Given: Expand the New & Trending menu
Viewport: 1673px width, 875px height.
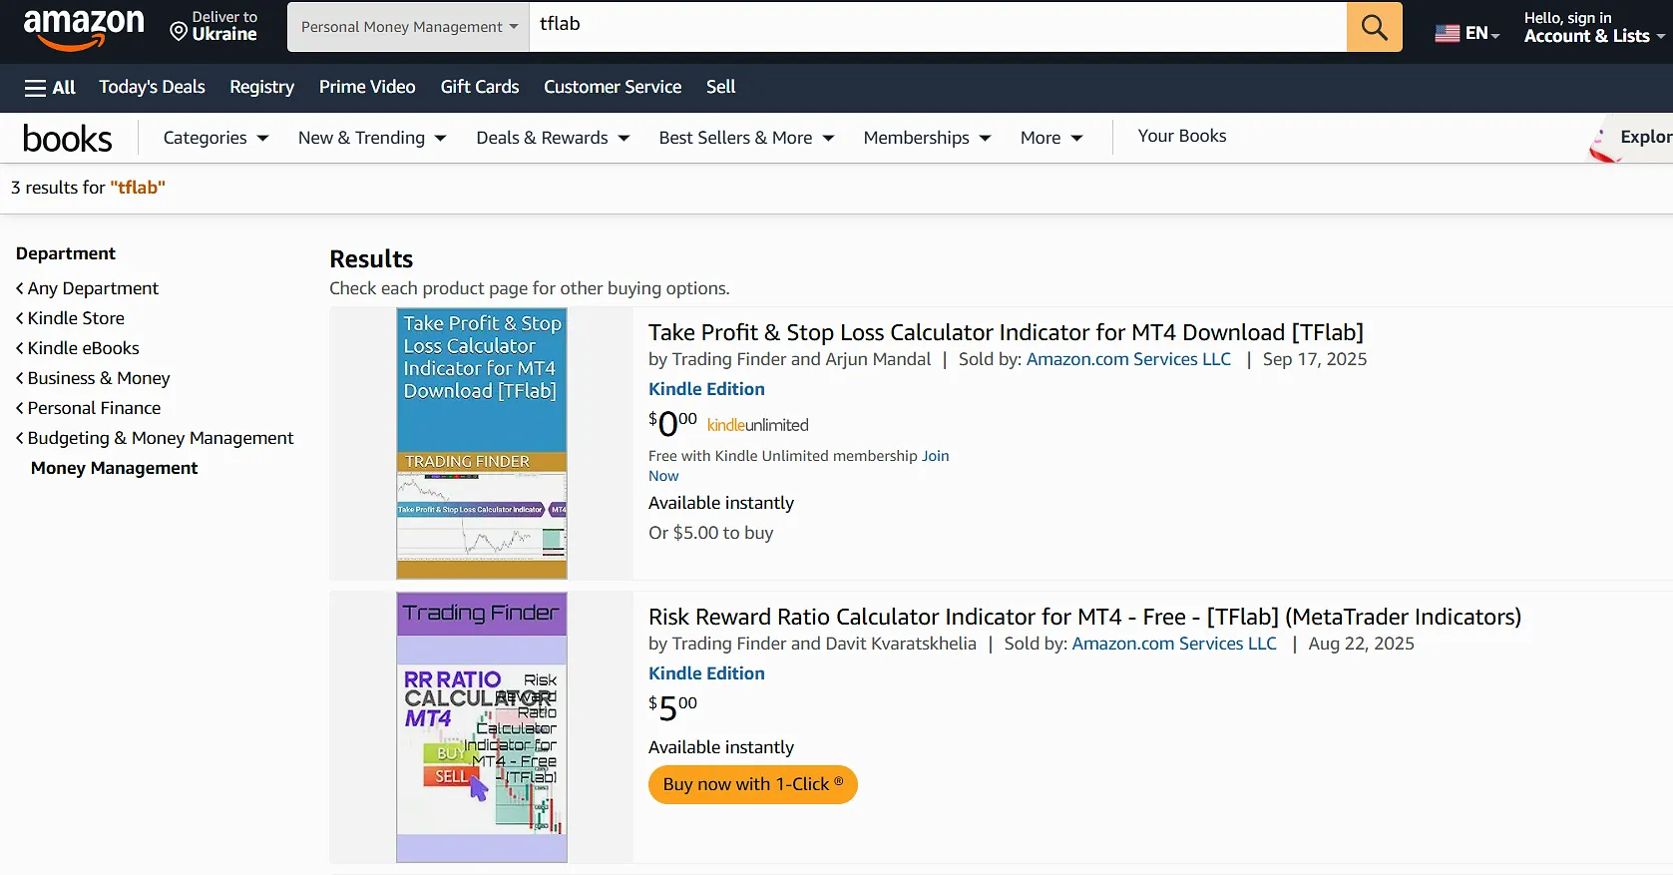Looking at the screenshot, I should click(371, 138).
